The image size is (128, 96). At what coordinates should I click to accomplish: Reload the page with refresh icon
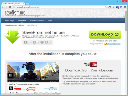pyautogui.click(x=10, y=7)
